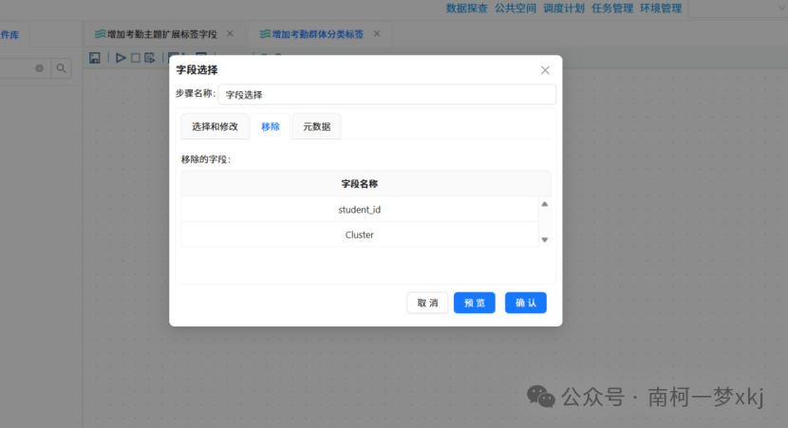This screenshot has width=788, height=428.
Task: Close the 字段选择 dialog with the X
Action: 545,70
